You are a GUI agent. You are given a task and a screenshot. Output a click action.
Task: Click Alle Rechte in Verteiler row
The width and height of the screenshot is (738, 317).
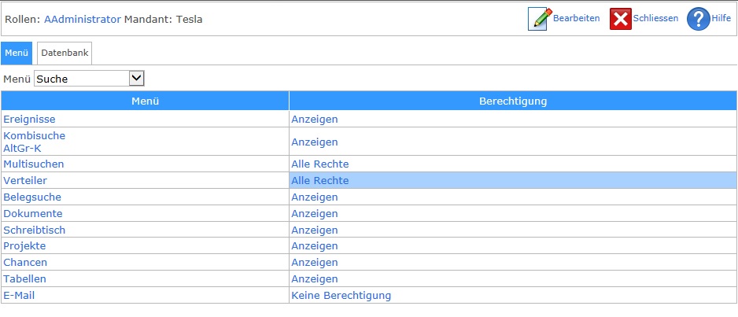click(x=319, y=180)
